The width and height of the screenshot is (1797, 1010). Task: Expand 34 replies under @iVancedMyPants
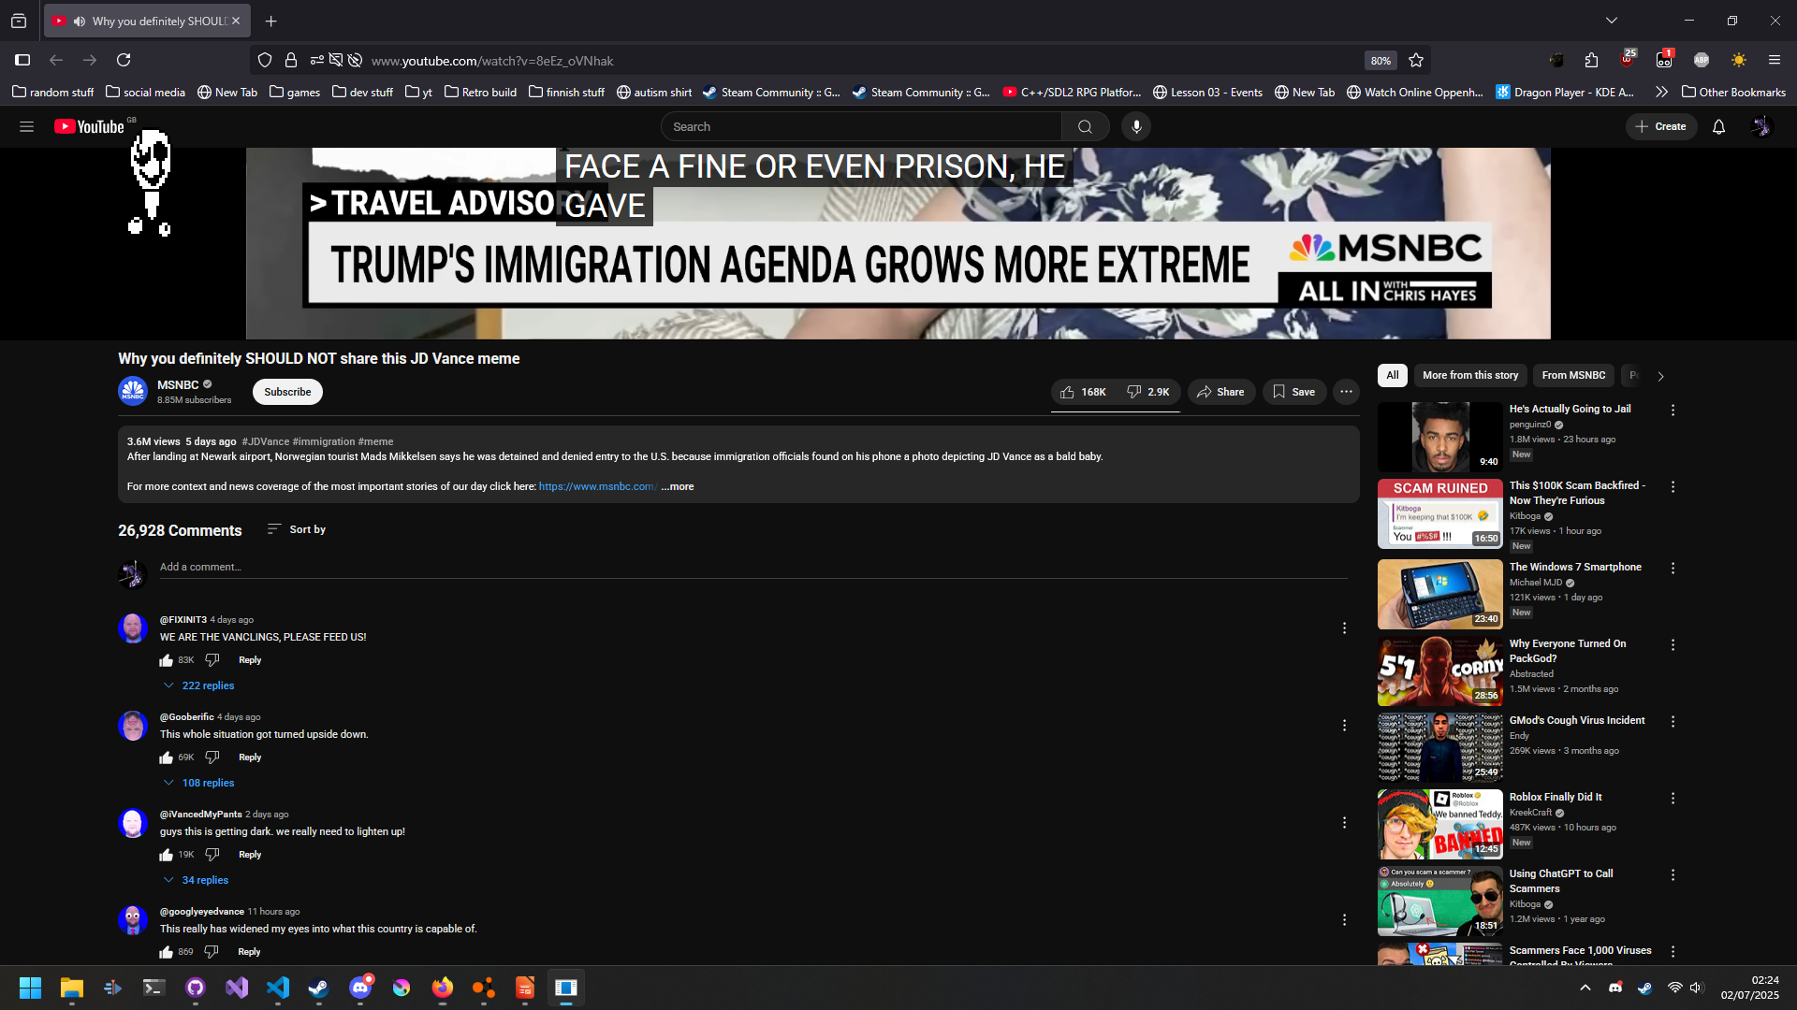[x=196, y=880]
